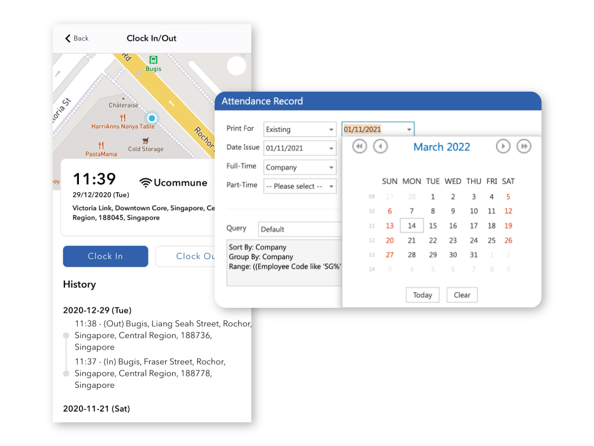The height and width of the screenshot is (446, 594).
Task: Click the 2020-11-21 (Sat) history date
Action: click(97, 408)
